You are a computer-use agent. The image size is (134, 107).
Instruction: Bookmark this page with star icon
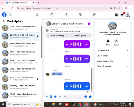120,8
